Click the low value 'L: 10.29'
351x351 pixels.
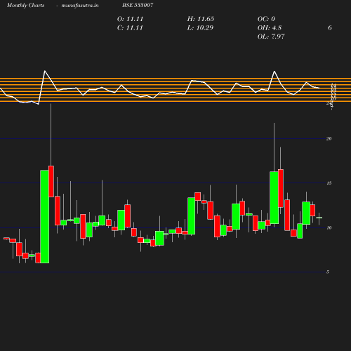(200, 28)
